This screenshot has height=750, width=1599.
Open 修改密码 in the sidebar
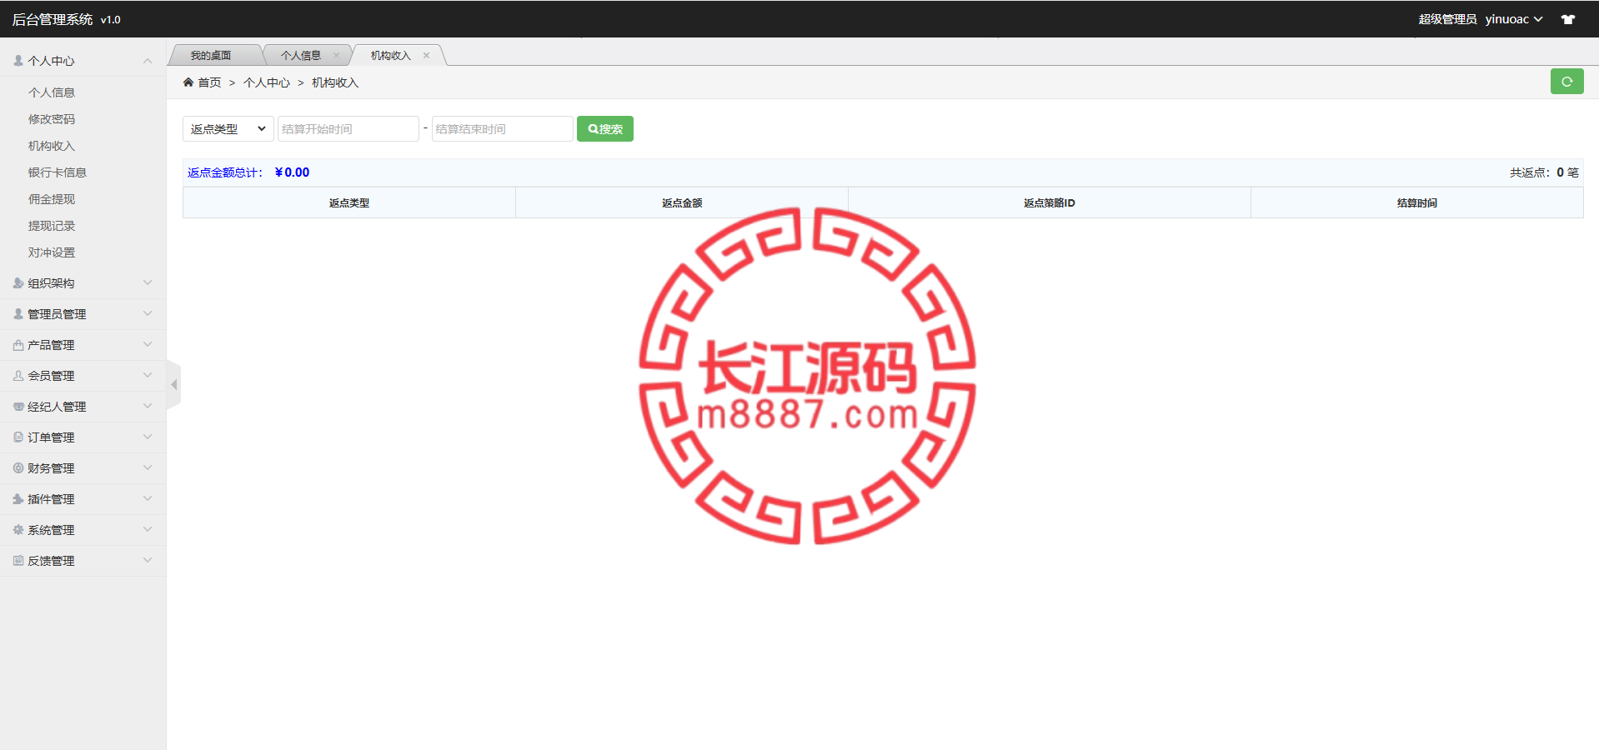coord(52,119)
